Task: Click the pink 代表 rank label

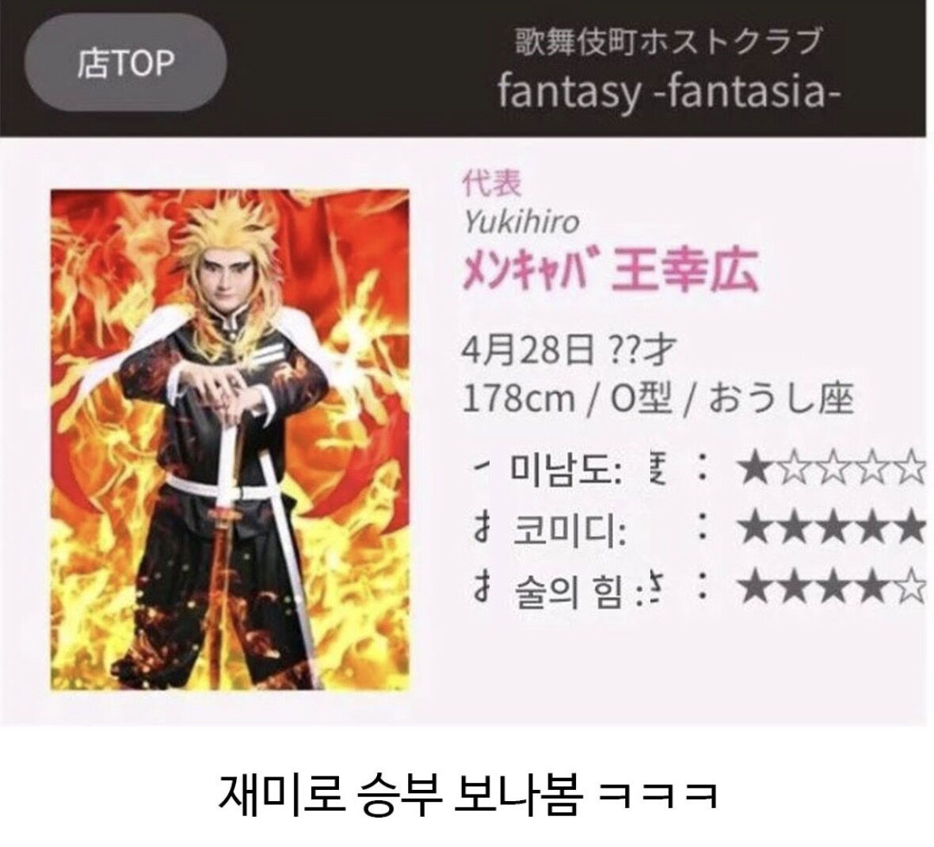Action: 492,184
